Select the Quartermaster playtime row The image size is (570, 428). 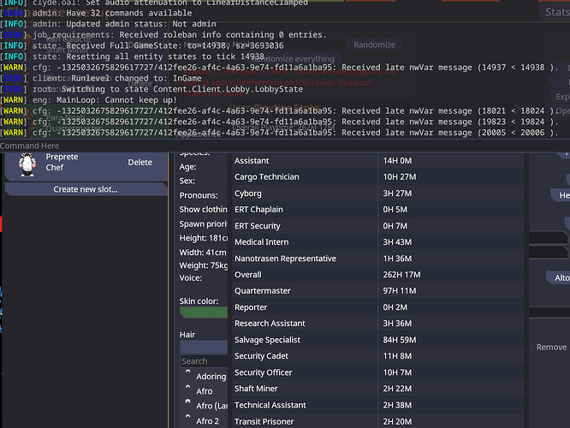point(378,291)
